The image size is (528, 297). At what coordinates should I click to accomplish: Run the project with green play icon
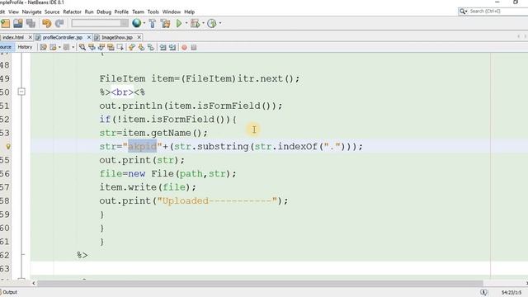[x=179, y=23]
